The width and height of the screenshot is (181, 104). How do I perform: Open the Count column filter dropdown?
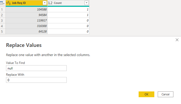(87, 3)
